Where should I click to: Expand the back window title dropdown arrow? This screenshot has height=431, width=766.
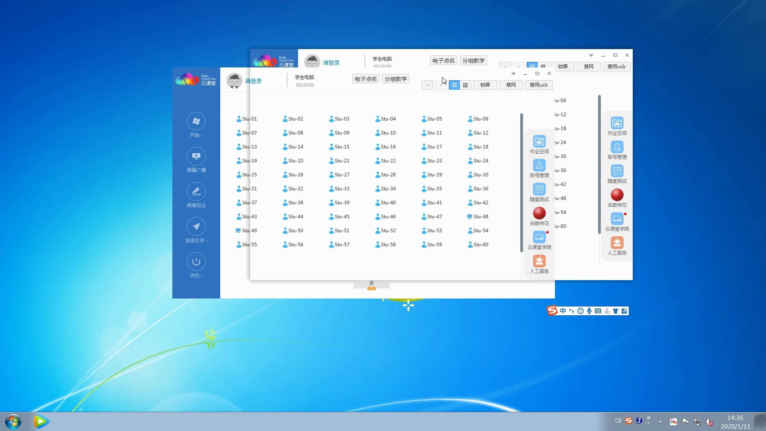pos(591,55)
